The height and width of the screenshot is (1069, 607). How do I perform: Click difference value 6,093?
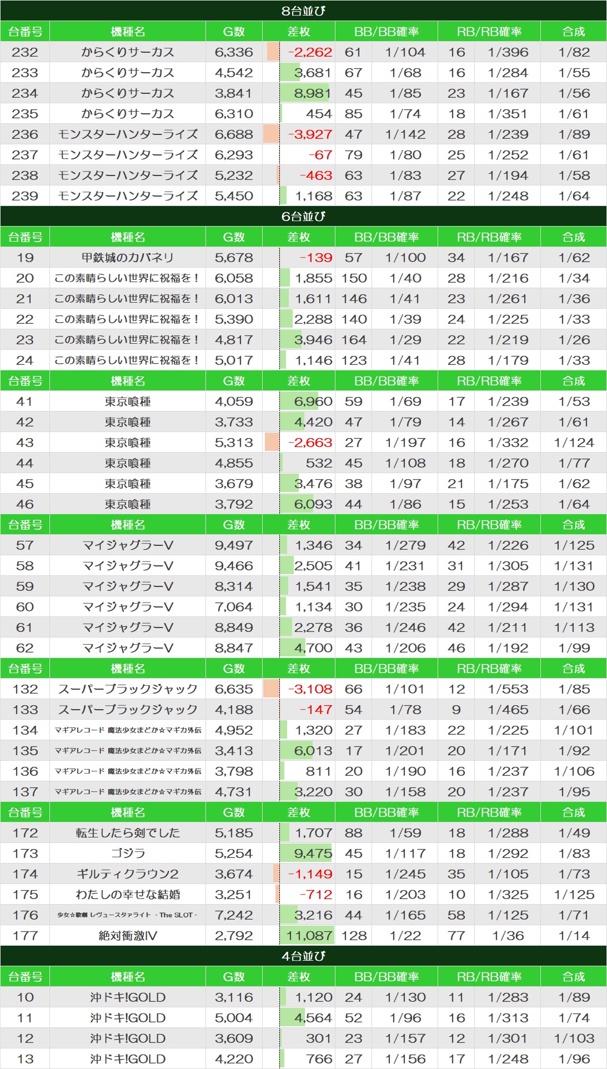click(x=313, y=504)
